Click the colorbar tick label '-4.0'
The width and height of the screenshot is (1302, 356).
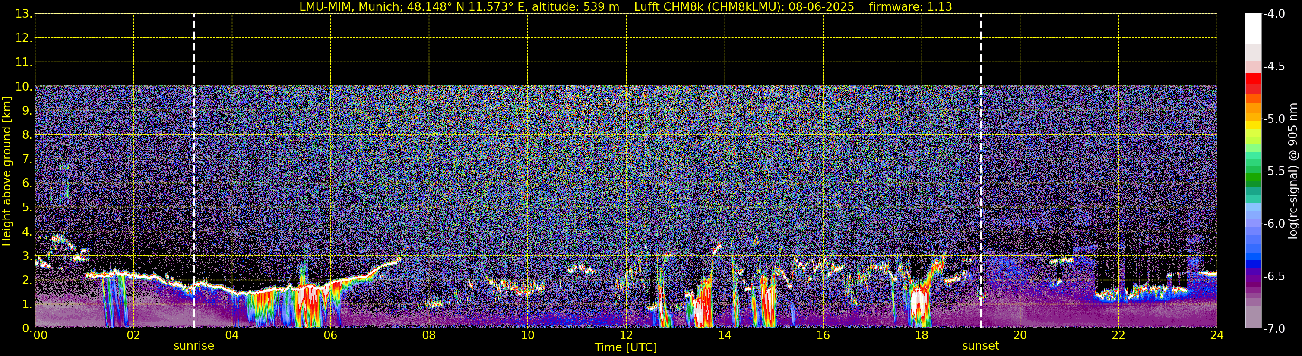click(x=1273, y=14)
